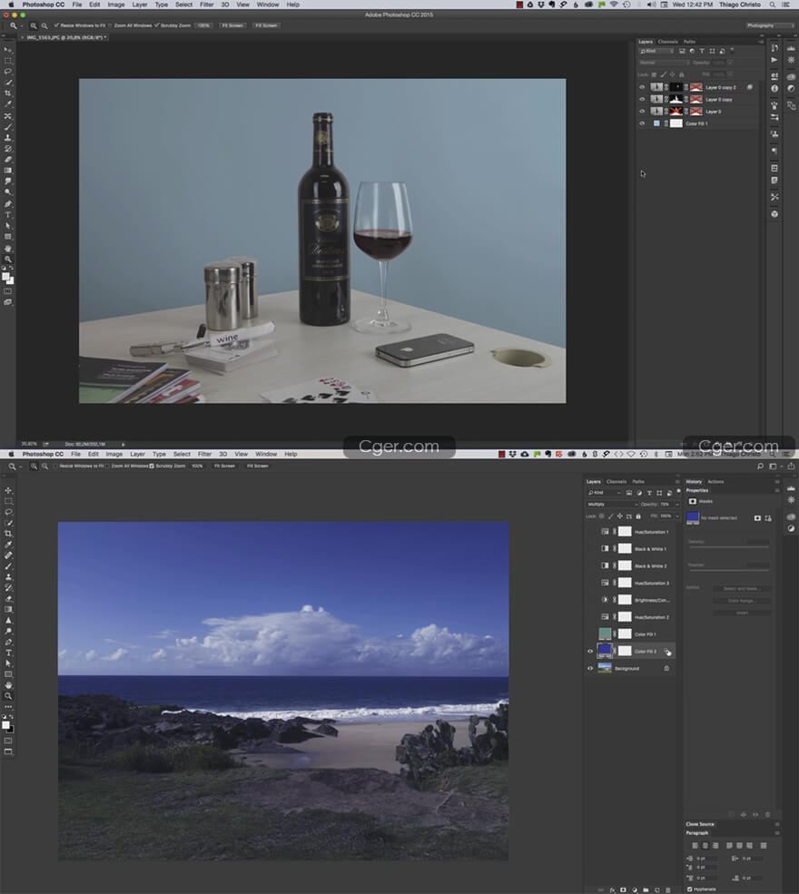Viewport: 799px width, 894px height.
Task: Open Kind filter dropdown in bottom Layers panel
Action: [604, 493]
